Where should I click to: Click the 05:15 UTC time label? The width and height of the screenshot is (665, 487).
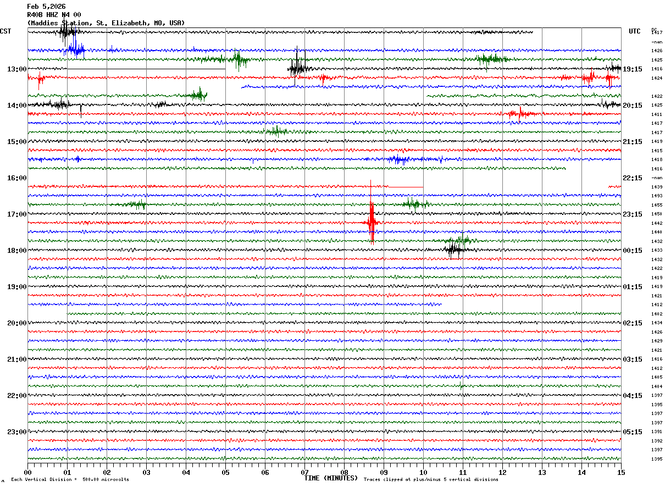pyautogui.click(x=633, y=432)
